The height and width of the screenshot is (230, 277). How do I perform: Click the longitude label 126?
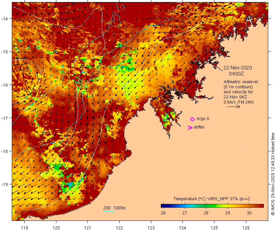246,228
